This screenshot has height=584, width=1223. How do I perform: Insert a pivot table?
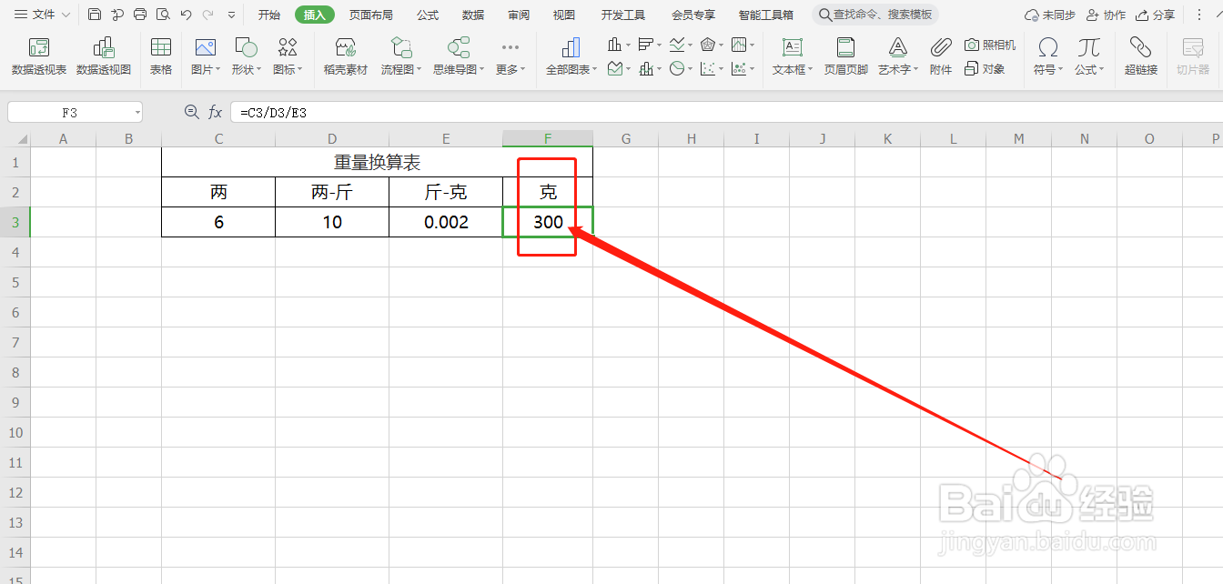tap(38, 55)
